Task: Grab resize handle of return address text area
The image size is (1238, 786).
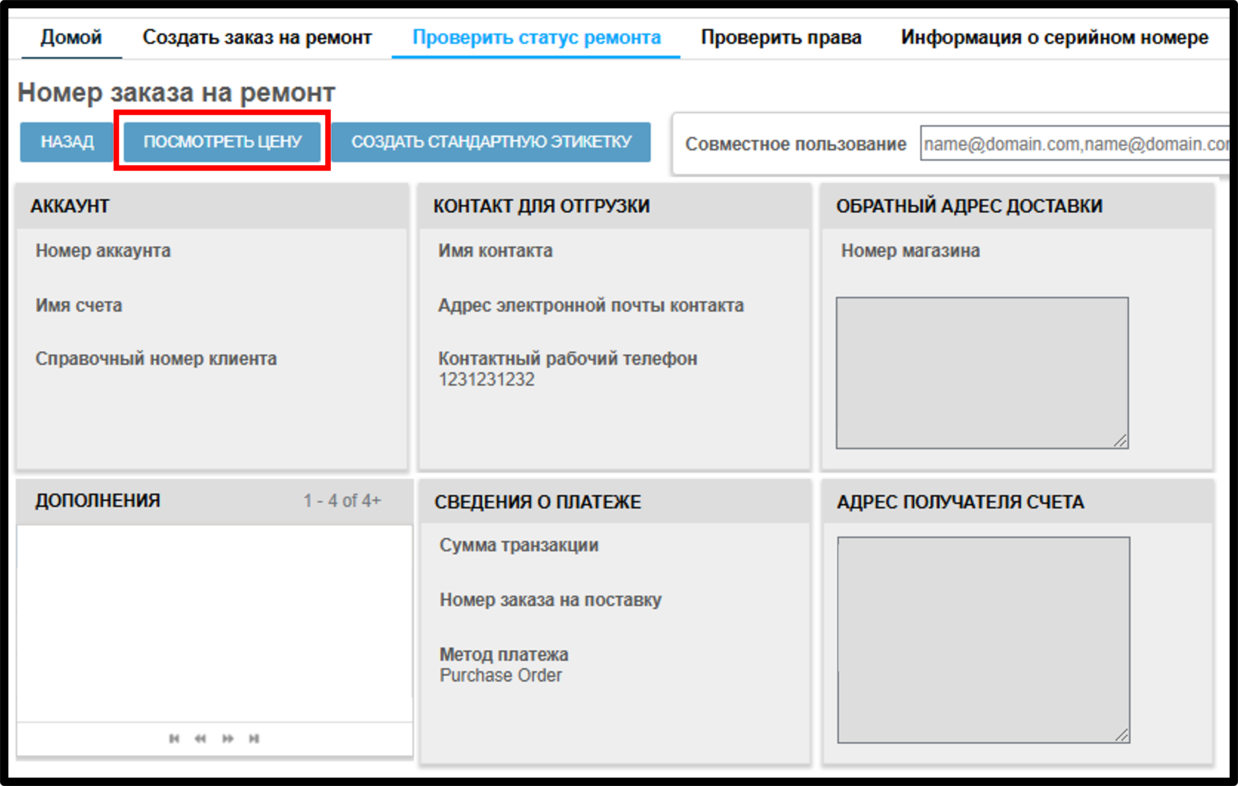Action: coord(1121,441)
